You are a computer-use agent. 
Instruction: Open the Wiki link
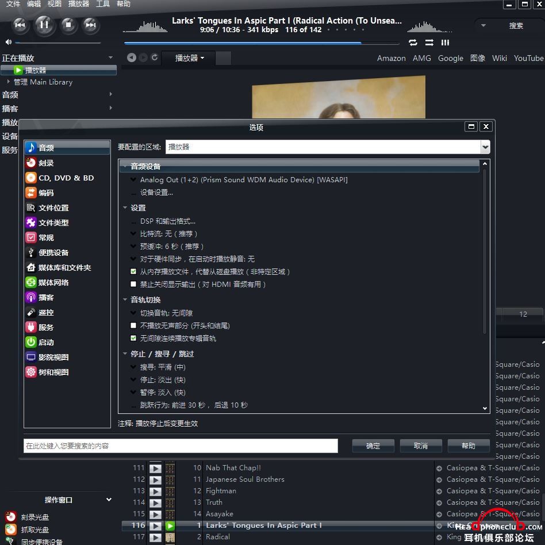pyautogui.click(x=499, y=58)
